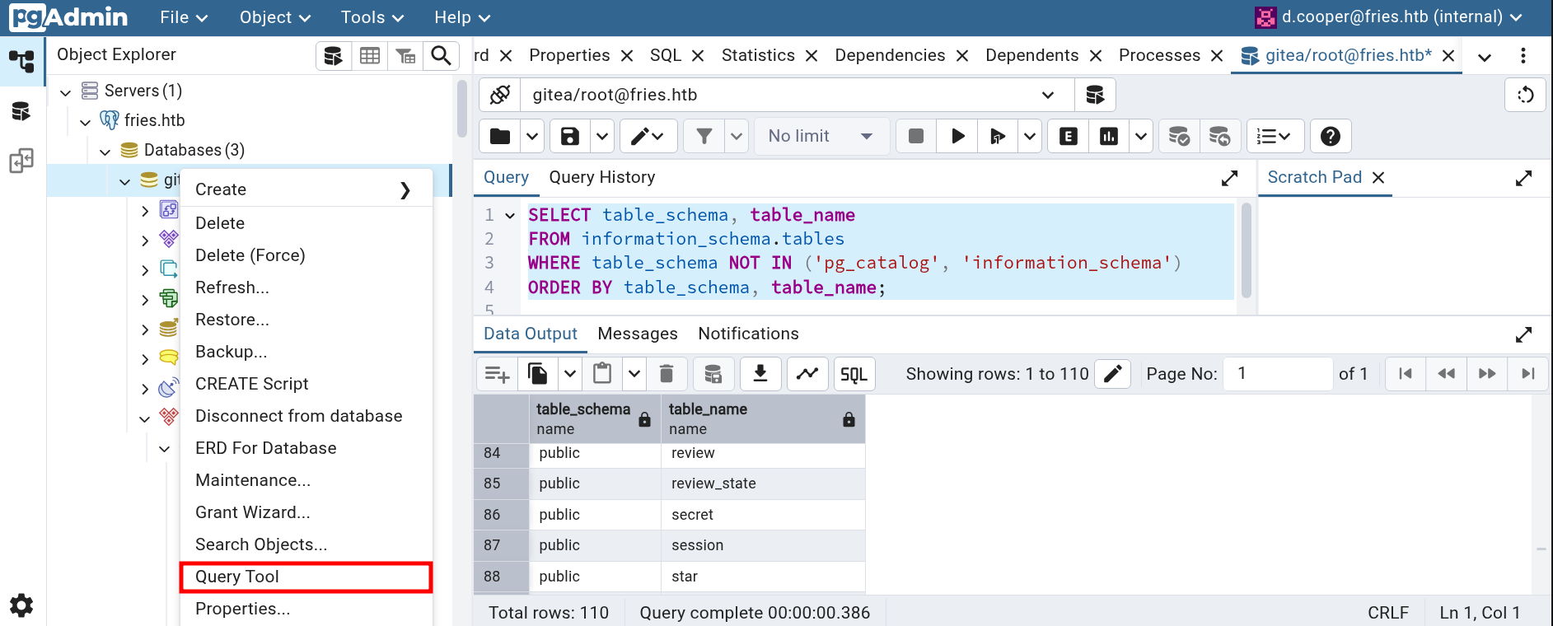This screenshot has height=626, width=1553.
Task: Click the SQL button in Data Output toolbar
Action: tap(854, 374)
